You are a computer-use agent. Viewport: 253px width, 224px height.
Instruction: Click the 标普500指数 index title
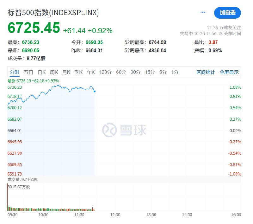(53, 13)
